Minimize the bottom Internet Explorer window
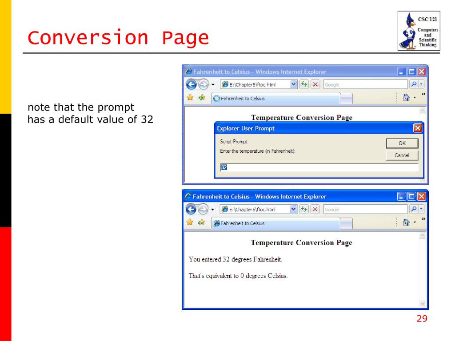 [401, 197]
